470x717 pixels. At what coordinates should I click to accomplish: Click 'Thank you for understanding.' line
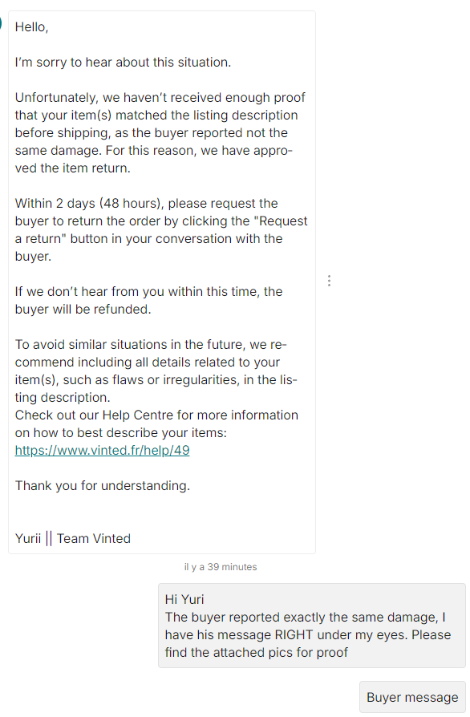[x=103, y=486]
